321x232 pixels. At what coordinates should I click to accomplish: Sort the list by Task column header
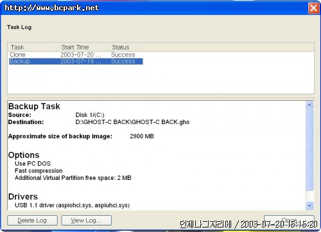coord(33,47)
